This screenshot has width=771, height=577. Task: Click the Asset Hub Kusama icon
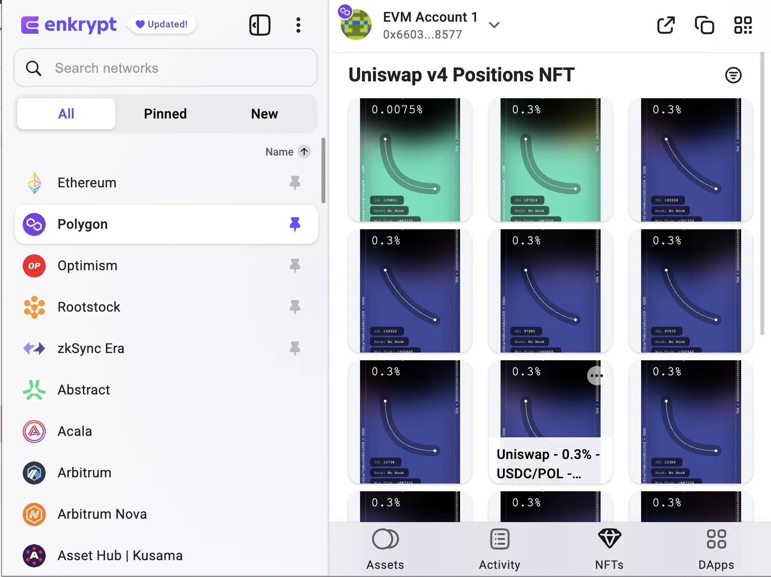pos(34,556)
